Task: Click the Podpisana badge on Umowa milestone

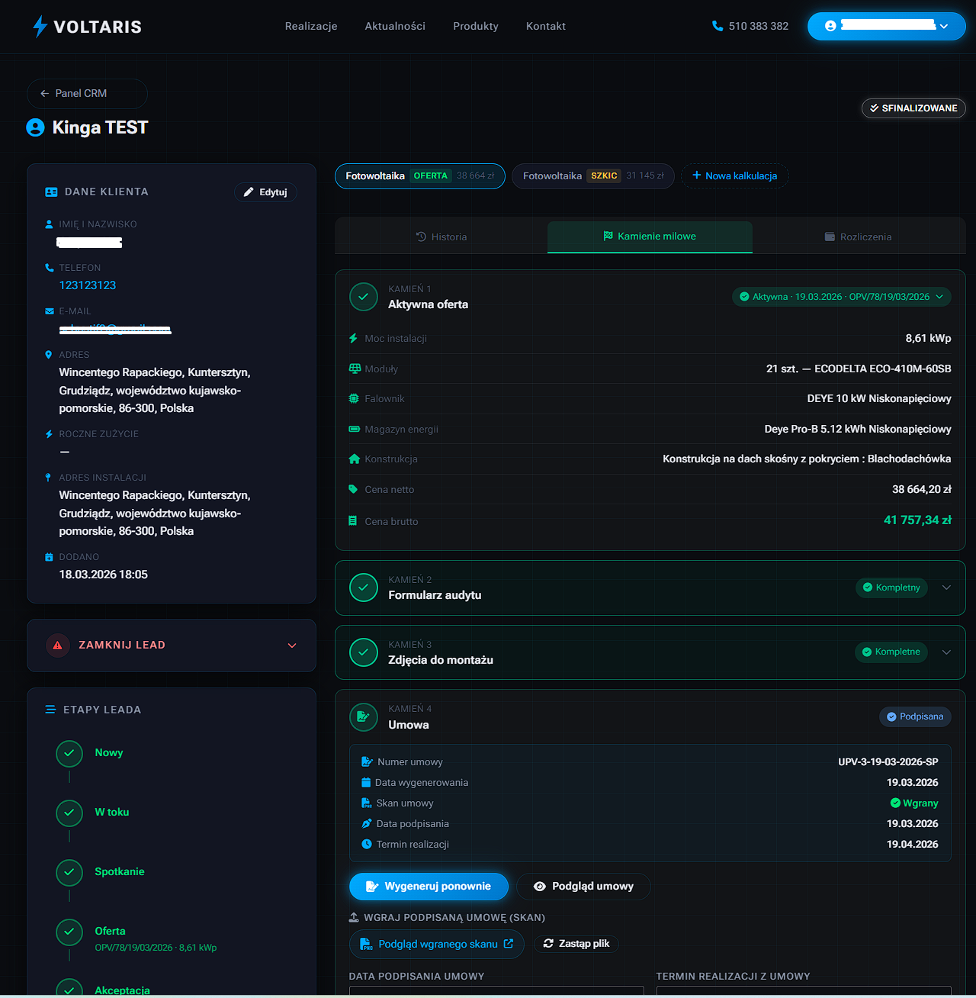Action: [x=915, y=716]
